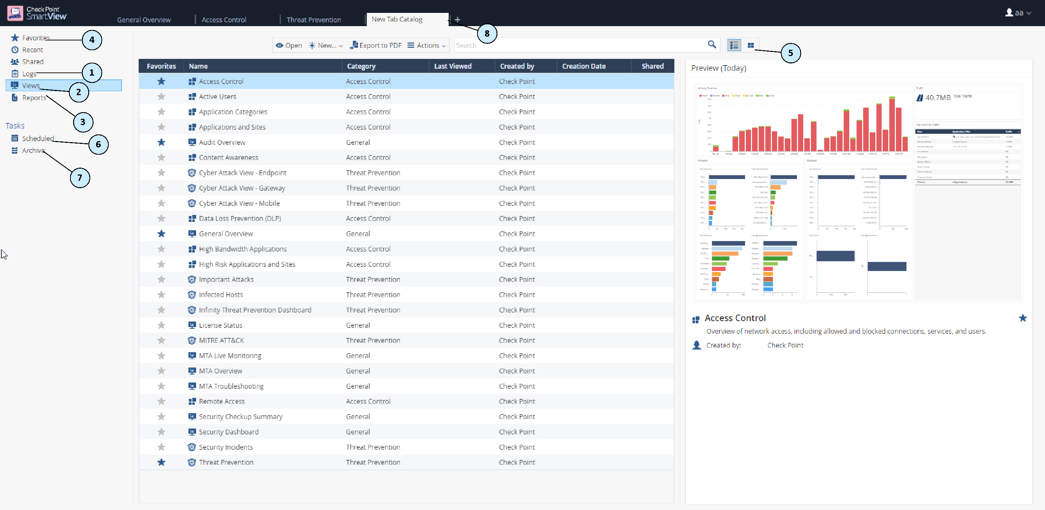The image size is (1045, 510).
Task: Favorite the Important Attacks view
Action: click(x=162, y=279)
